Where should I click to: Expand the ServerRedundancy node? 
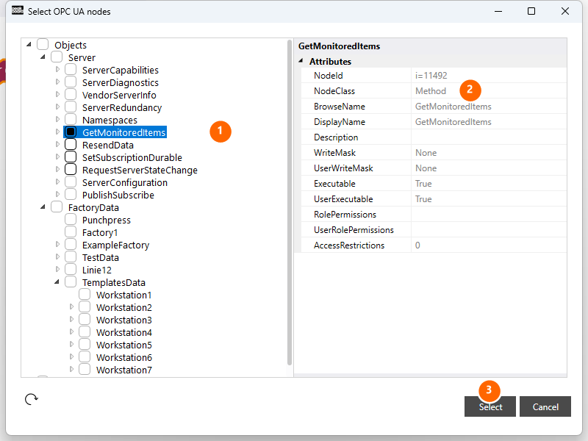[x=57, y=107]
